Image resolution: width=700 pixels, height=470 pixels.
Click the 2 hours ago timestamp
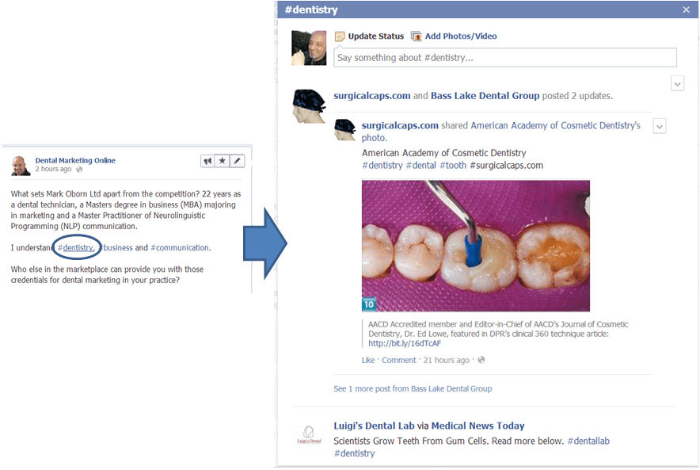click(x=53, y=169)
